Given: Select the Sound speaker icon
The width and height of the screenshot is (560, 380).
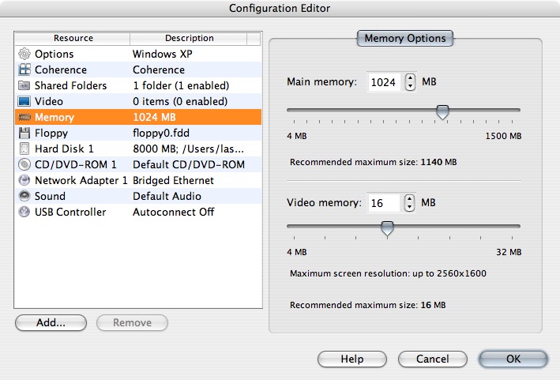Looking at the screenshot, I should point(24,196).
